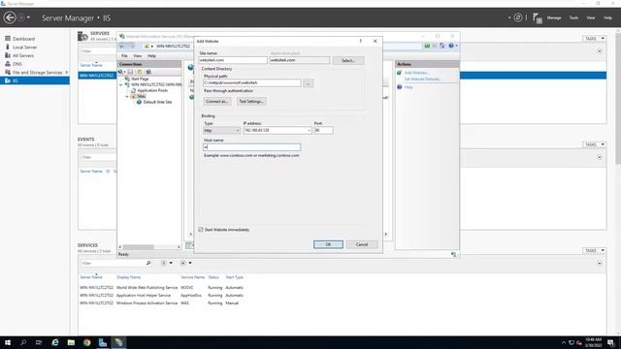Click the IIS Connections delete connection icon
This screenshot has width=621, height=349.
click(x=148, y=72)
